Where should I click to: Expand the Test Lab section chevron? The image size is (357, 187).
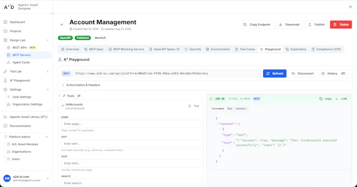[x=48, y=72]
